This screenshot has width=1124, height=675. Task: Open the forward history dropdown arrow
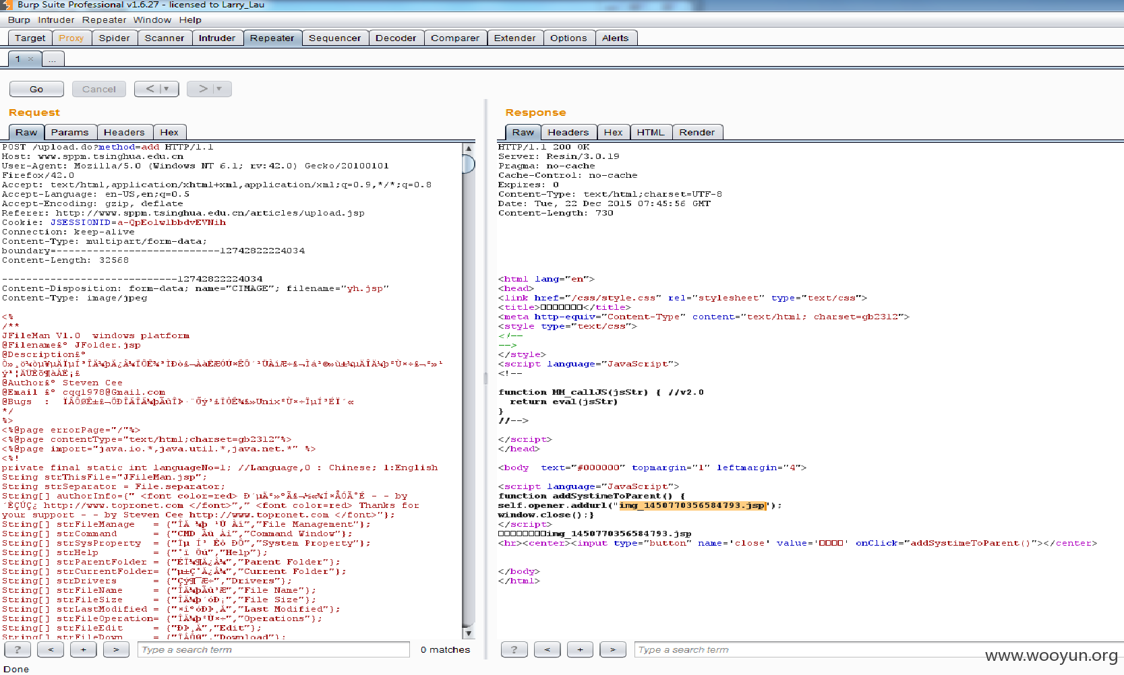tap(220, 89)
